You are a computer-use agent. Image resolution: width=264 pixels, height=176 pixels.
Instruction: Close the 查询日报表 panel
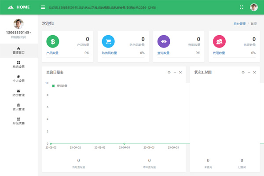tap(180, 72)
